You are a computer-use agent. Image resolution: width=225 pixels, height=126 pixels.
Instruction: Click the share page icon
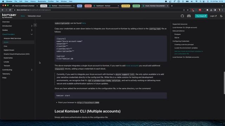(x=184, y=10)
